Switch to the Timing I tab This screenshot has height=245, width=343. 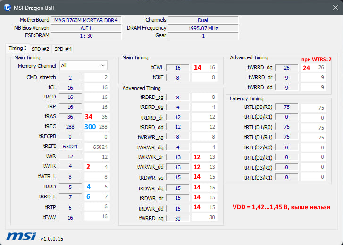[17, 48]
